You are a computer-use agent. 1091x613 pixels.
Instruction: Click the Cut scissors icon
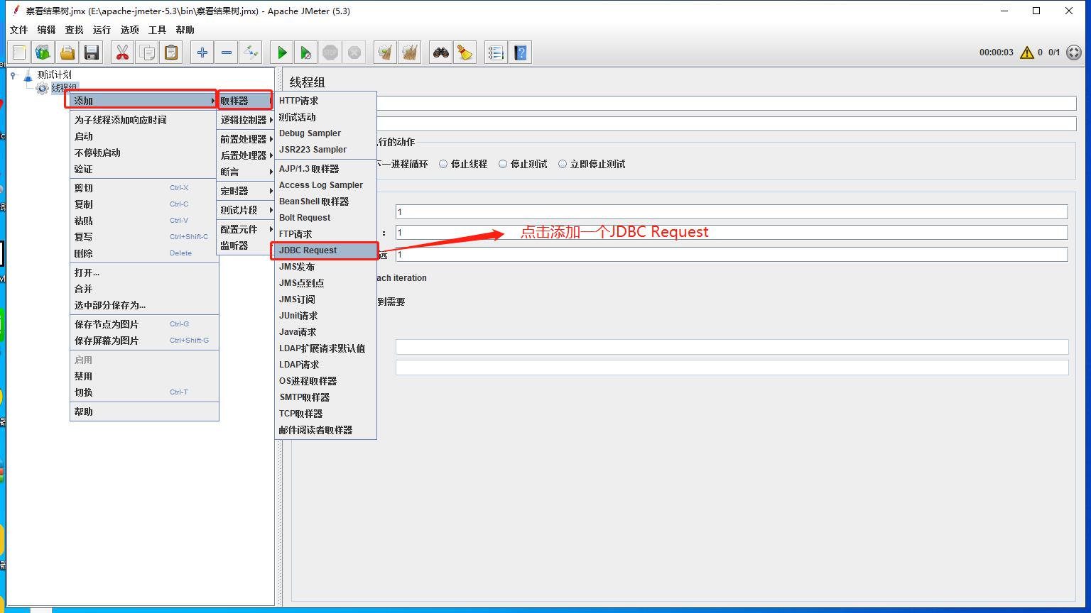(x=123, y=53)
